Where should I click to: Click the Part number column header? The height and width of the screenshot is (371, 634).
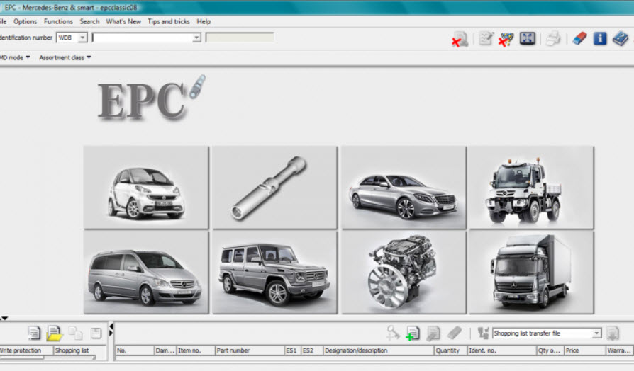pyautogui.click(x=250, y=350)
